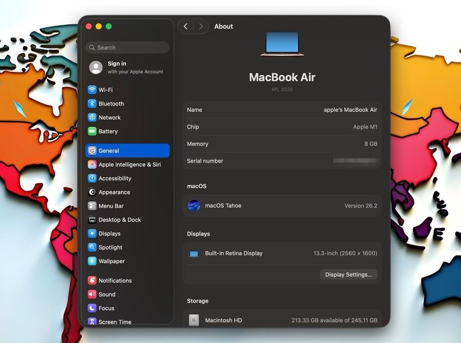Image resolution: width=461 pixels, height=343 pixels.
Task: Click the Apple M1 chip value
Action: point(365,127)
